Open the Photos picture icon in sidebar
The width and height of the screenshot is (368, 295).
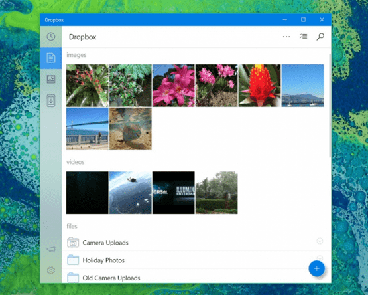51,79
